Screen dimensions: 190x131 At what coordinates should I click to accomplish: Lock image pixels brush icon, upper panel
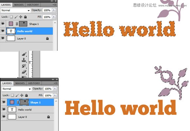click(16, 17)
